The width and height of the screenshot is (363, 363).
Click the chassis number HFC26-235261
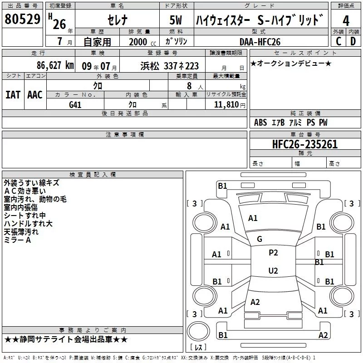305,144
